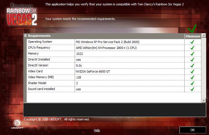
Task: Click the scrollbar up arrow
Action: 204,35
